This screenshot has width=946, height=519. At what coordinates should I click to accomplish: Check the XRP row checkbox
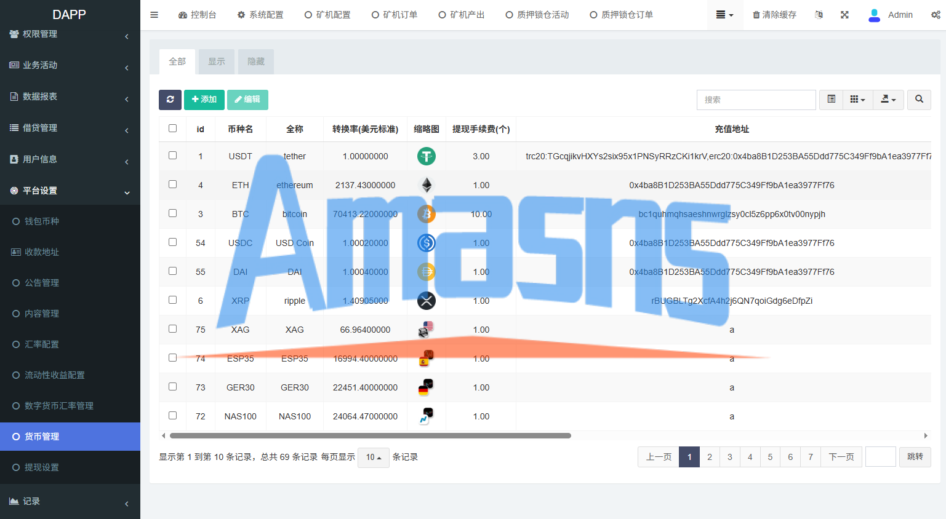coord(172,300)
